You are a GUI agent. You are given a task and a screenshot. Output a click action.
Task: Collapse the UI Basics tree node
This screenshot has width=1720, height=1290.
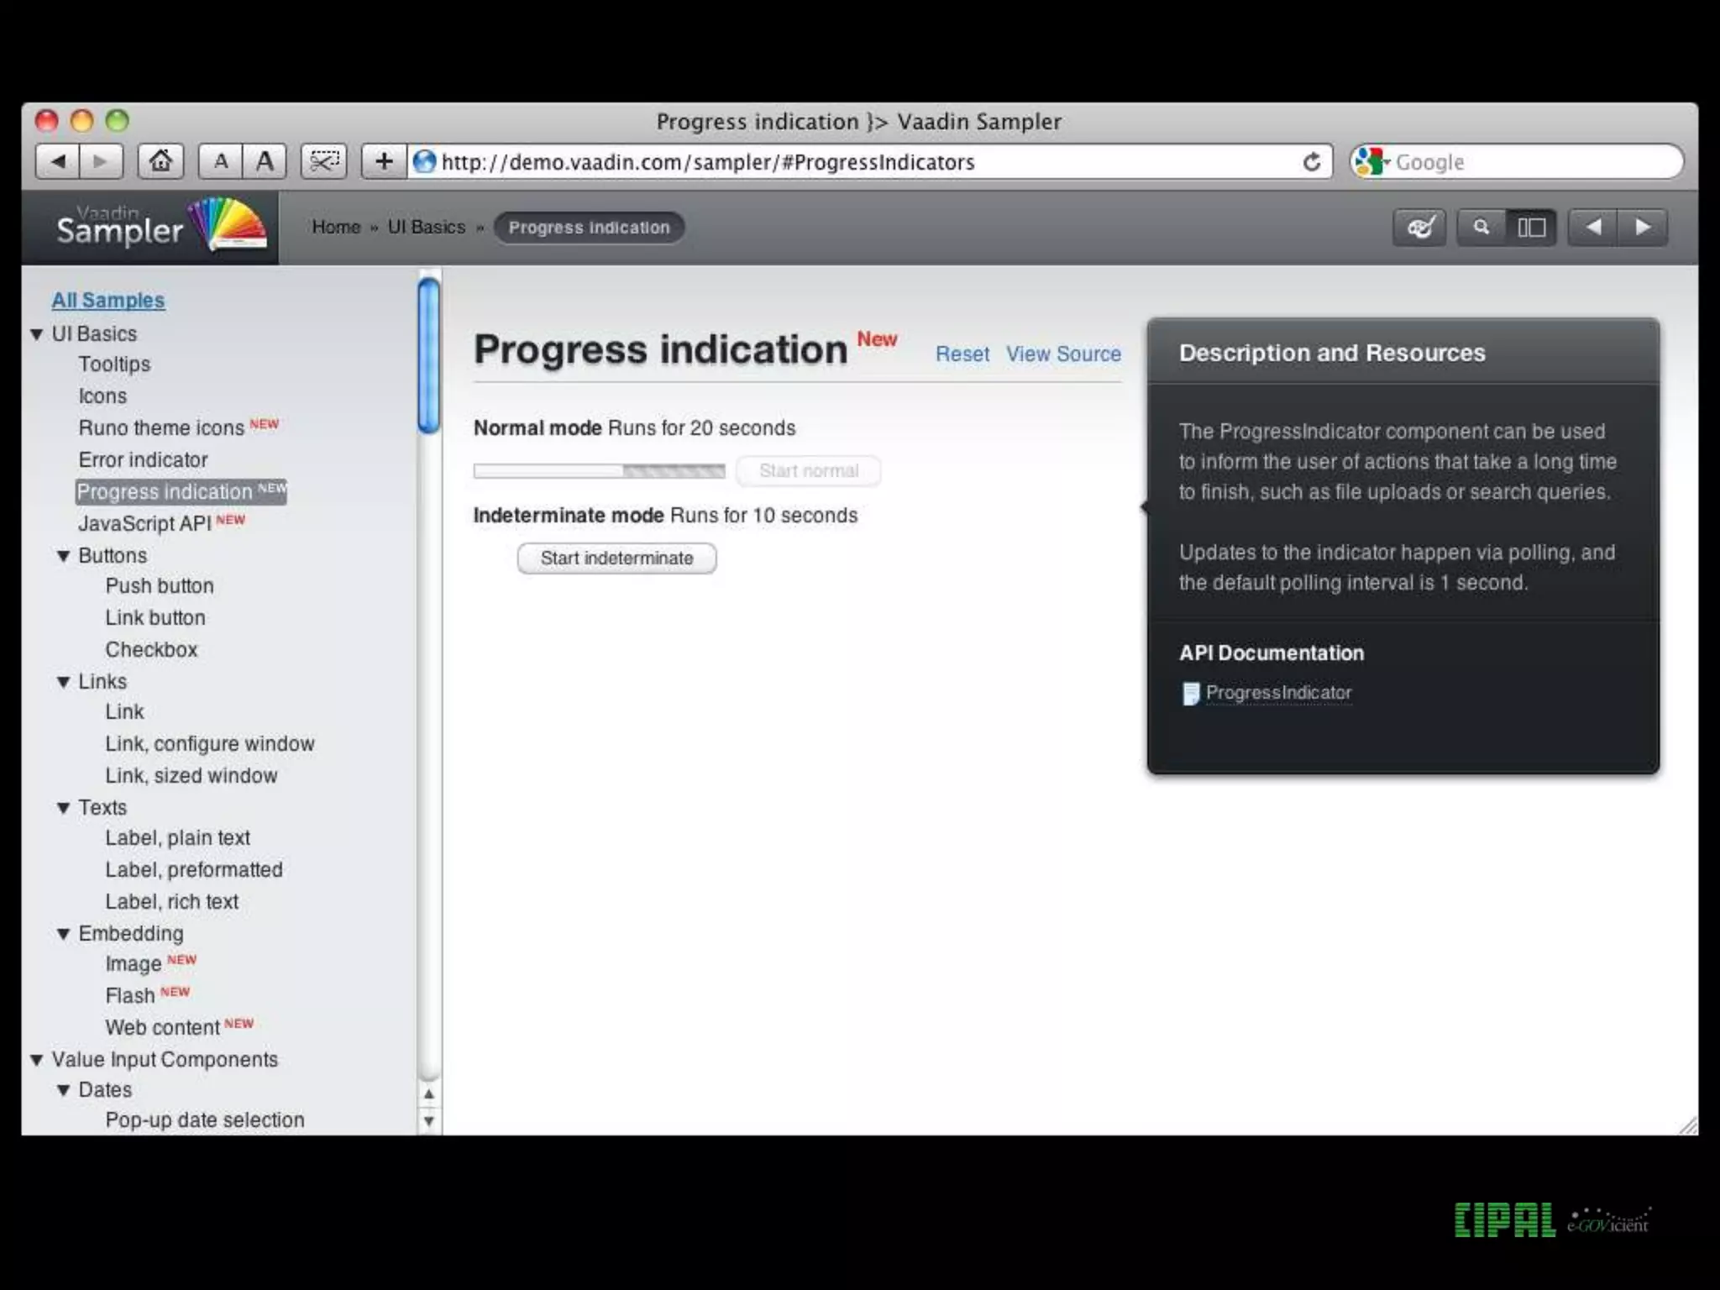click(37, 334)
